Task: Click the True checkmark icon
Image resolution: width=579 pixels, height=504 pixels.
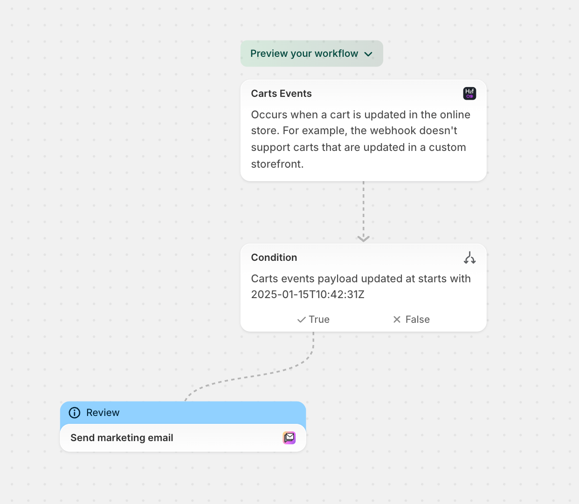Action: [x=302, y=320]
